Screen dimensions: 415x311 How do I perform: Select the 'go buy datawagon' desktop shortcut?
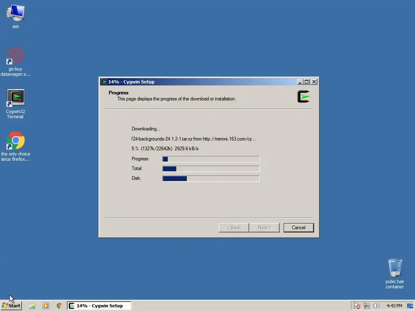15,62
